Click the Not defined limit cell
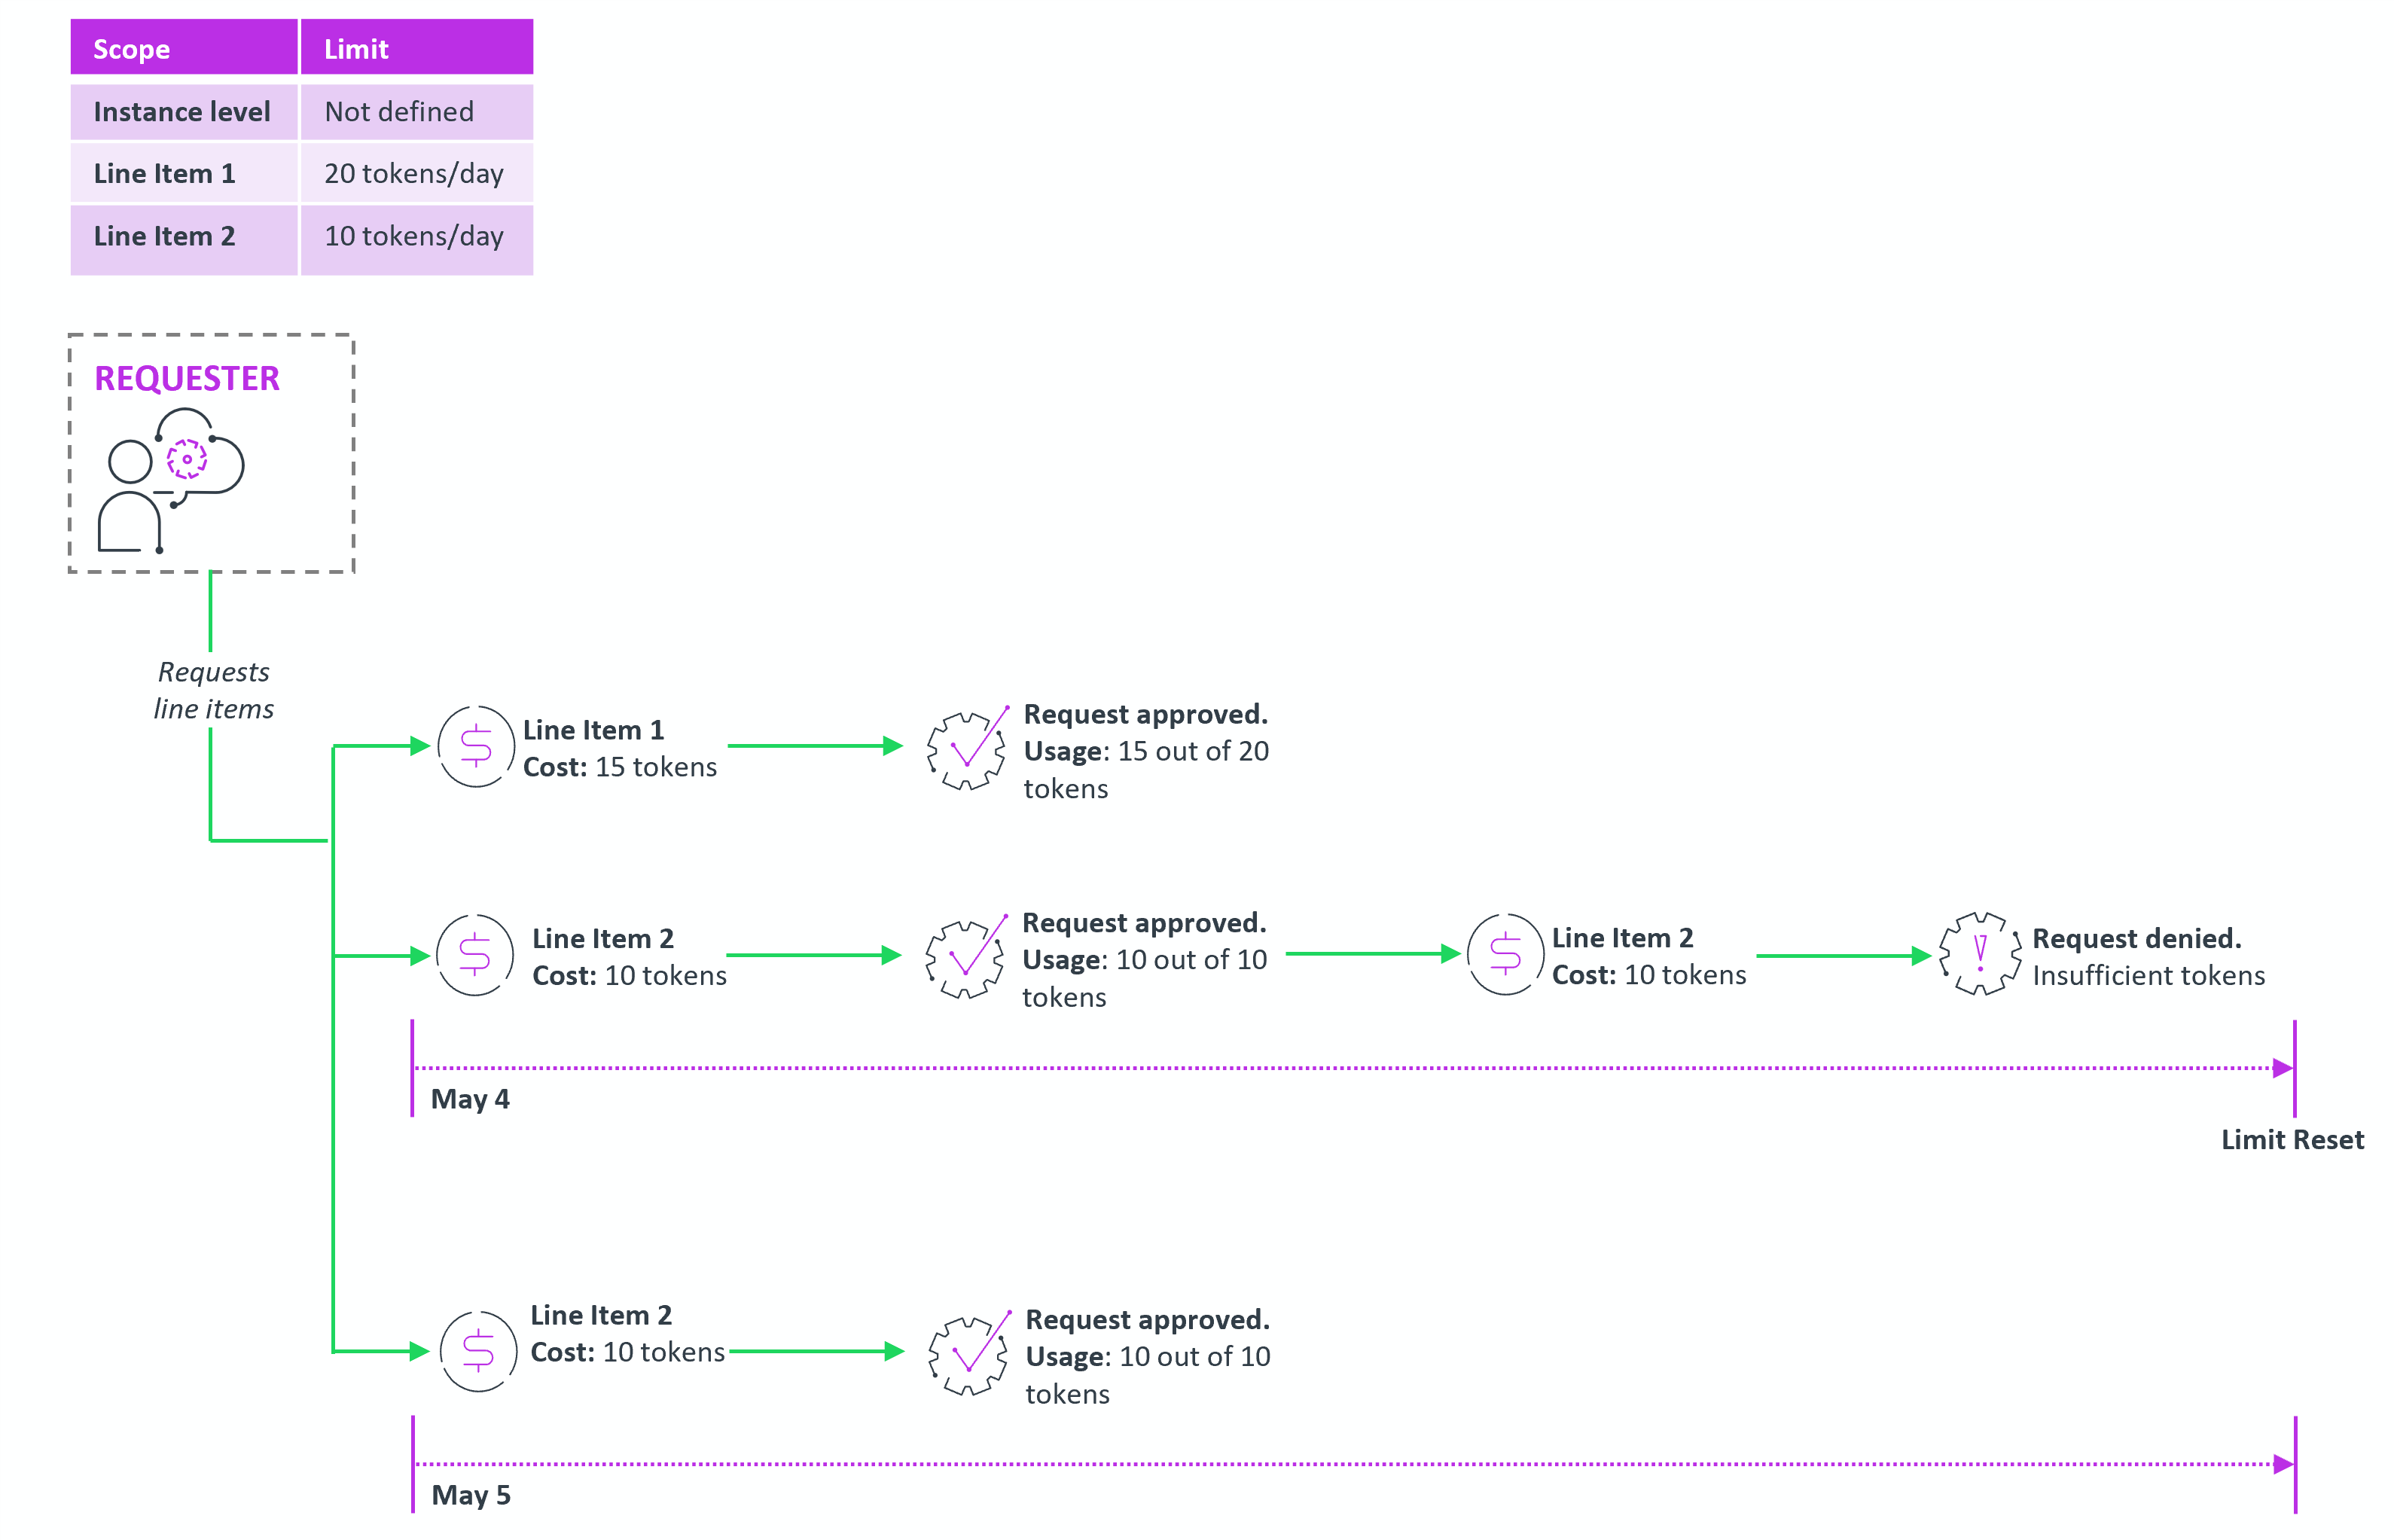This screenshot has width=2394, height=1540. (417, 111)
